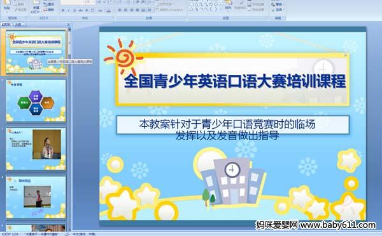Select the third slide thumbnail with woman photo
382x236 pixels.
[36, 149]
